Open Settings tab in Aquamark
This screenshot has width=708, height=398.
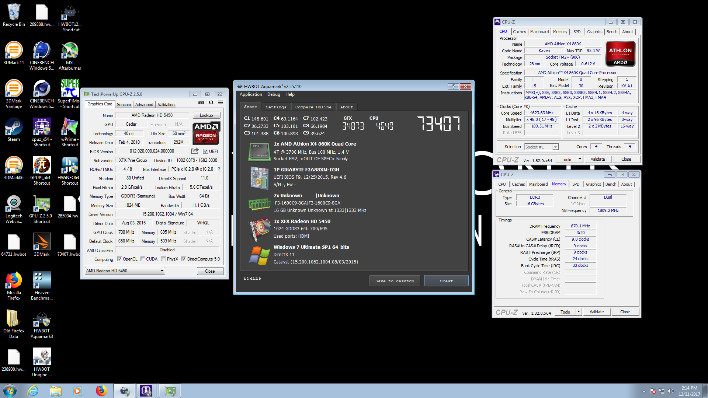point(276,107)
